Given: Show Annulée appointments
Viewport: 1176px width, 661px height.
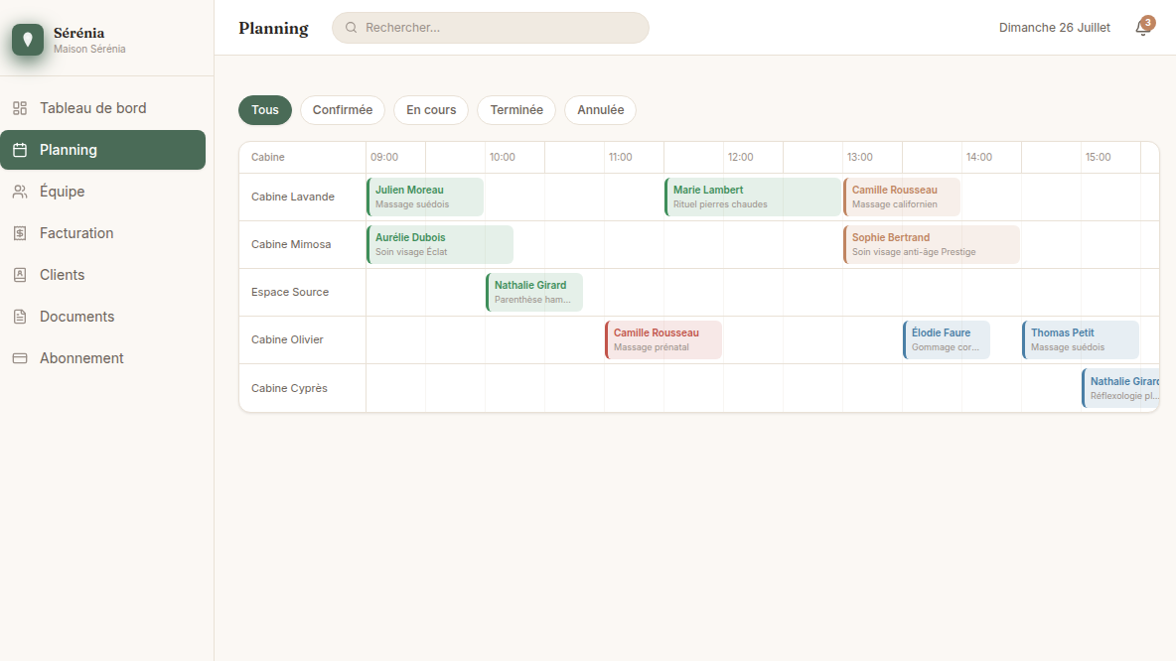Looking at the screenshot, I should [x=600, y=110].
